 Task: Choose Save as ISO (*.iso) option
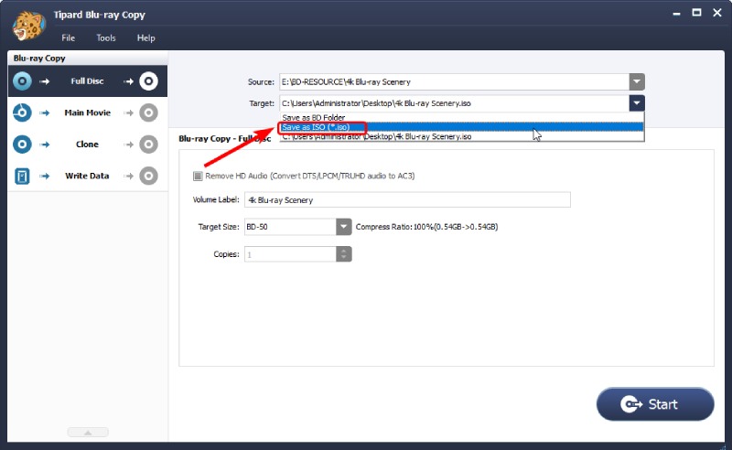pos(462,127)
